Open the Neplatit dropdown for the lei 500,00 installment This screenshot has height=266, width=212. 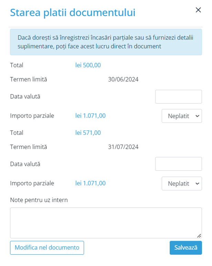pos(182,116)
